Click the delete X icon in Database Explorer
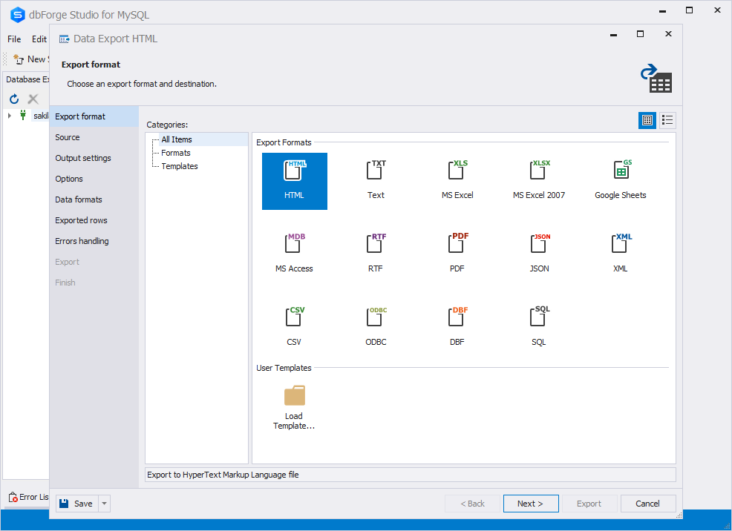The width and height of the screenshot is (732, 531). click(33, 99)
